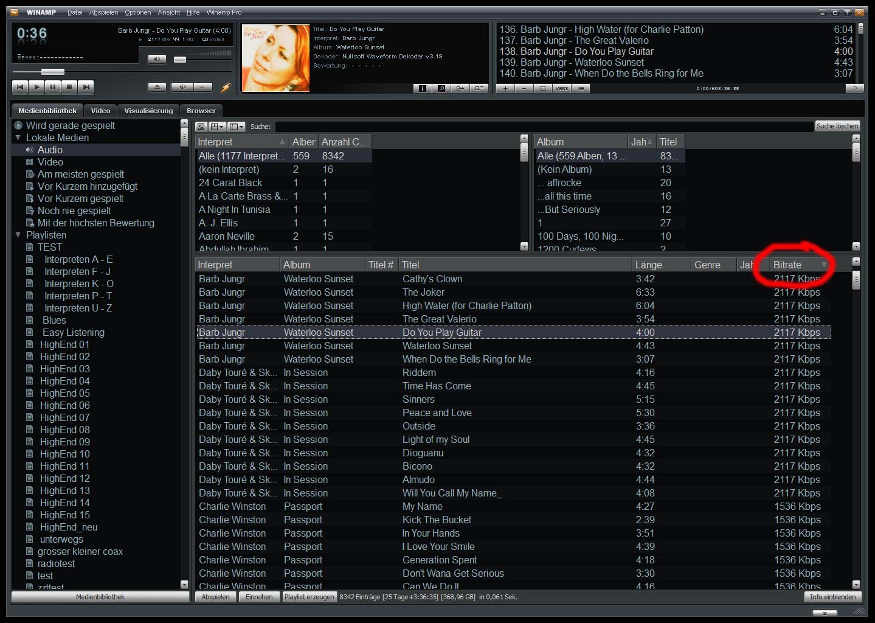Image resolution: width=875 pixels, height=623 pixels.
Task: Click the Suche löschen button
Action: pyautogui.click(x=837, y=126)
